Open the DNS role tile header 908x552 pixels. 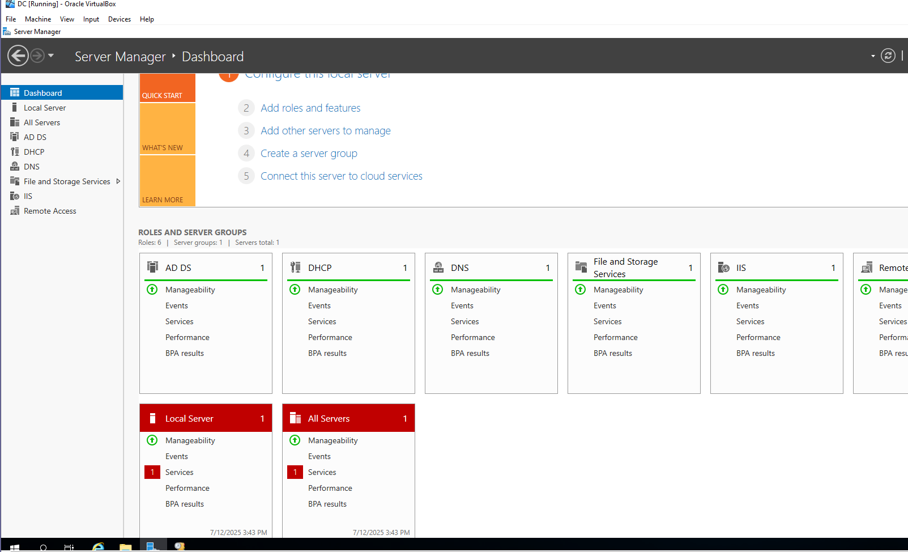491,267
